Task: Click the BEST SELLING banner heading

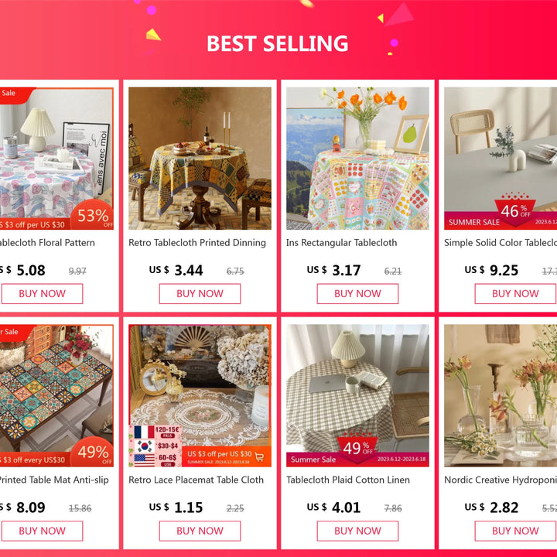Action: (x=278, y=43)
